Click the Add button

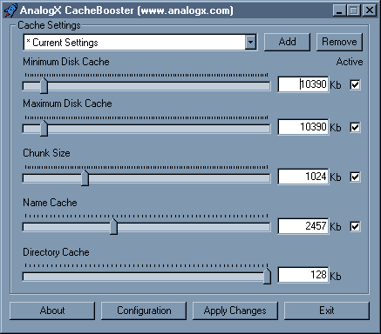(x=287, y=42)
